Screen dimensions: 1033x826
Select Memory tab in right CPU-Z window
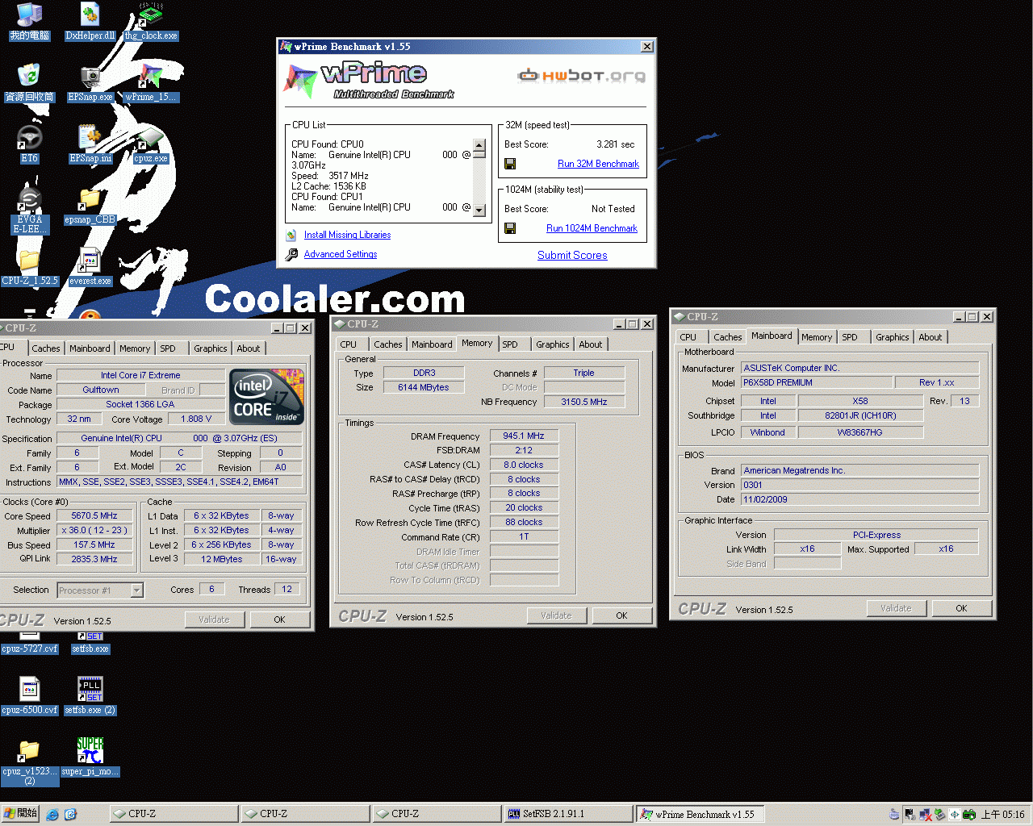(x=817, y=337)
